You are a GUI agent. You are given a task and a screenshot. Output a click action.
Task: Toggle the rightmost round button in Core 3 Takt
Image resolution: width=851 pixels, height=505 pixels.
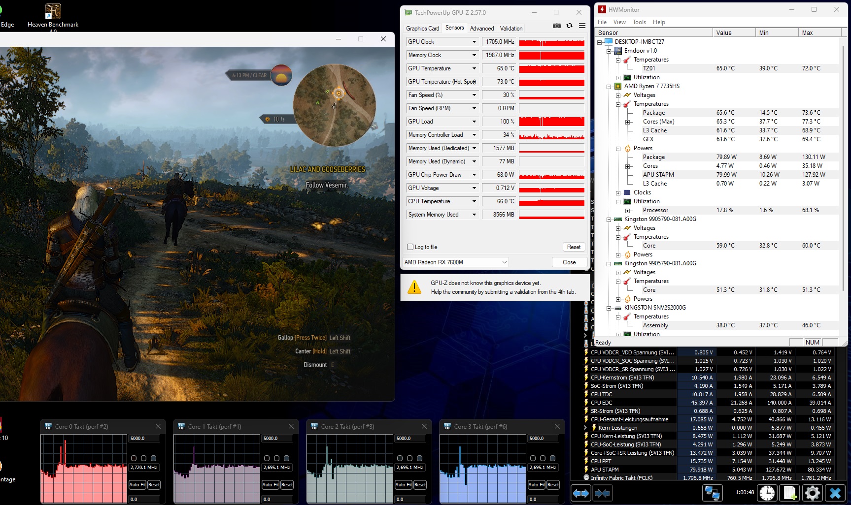pyautogui.click(x=552, y=458)
